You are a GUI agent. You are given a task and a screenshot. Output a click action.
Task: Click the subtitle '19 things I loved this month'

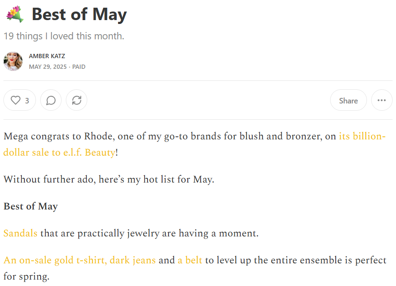coord(64,36)
